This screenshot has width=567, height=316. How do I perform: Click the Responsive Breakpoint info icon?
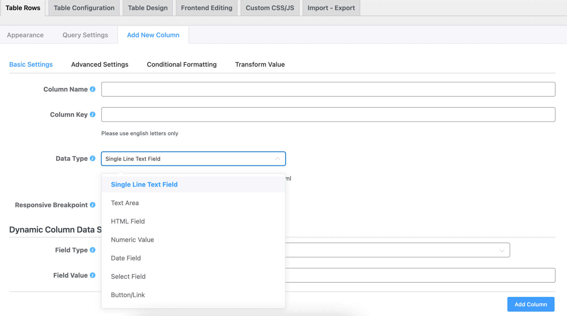pos(93,205)
